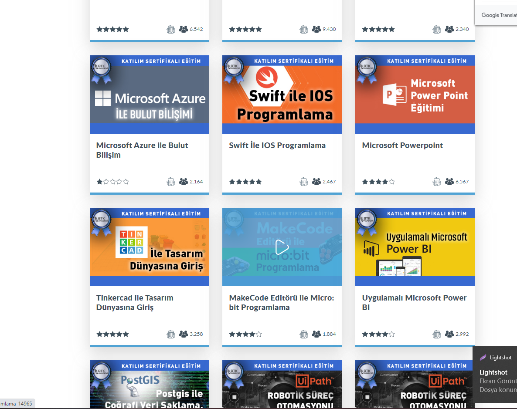This screenshot has width=517, height=409.
Task: Open the Swift ile IOS Programlama thumbnail
Action: pos(282,94)
